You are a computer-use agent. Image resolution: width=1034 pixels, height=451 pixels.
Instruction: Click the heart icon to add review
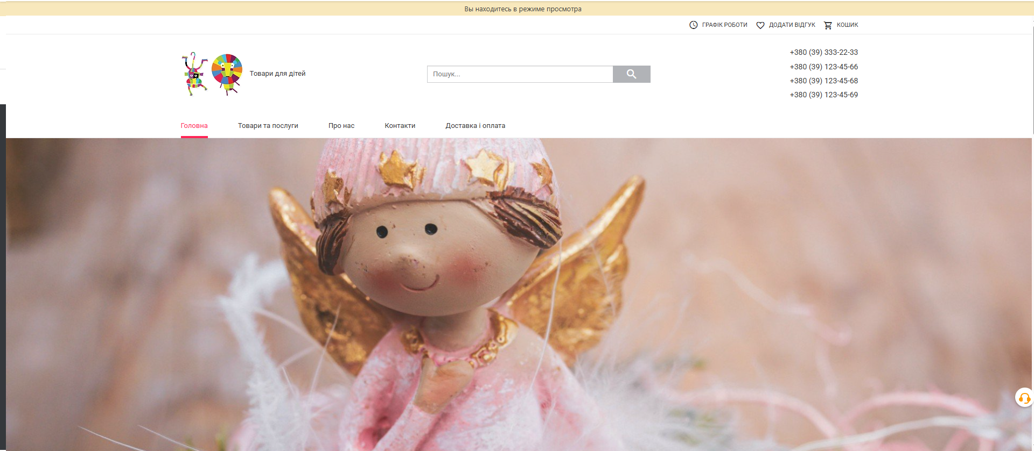(x=760, y=25)
